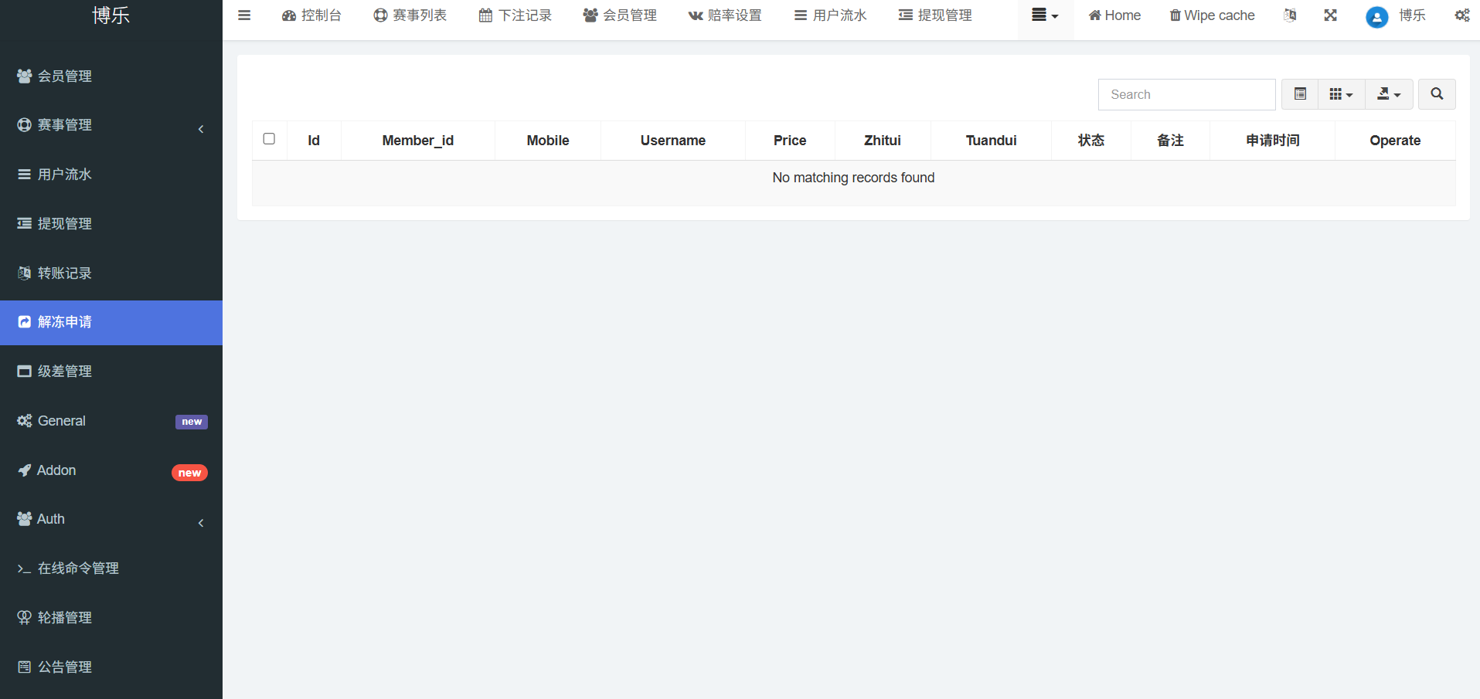Go to Home link
This screenshot has width=1480, height=699.
(1114, 15)
